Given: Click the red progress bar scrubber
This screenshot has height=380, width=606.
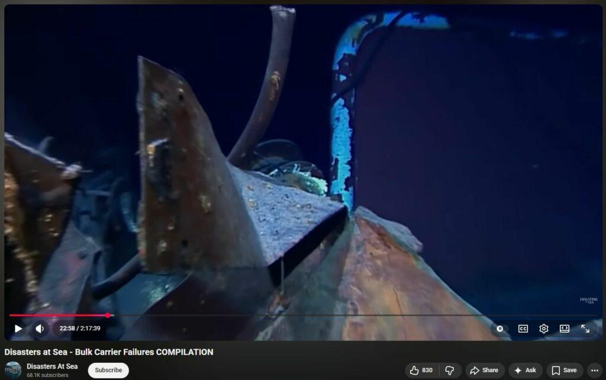Looking at the screenshot, I should click(108, 315).
